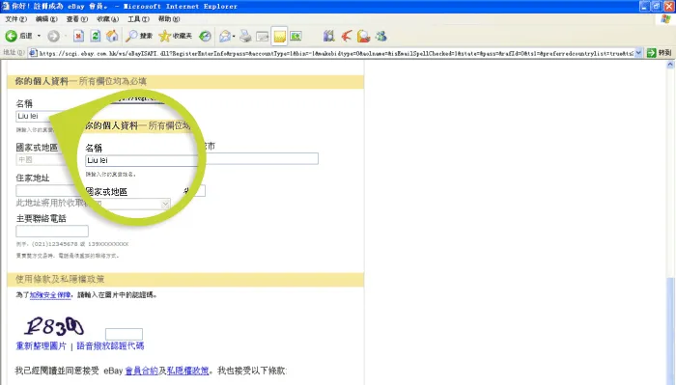The width and height of the screenshot is (676, 385).
Task: Open the Favorites star button
Action: [175, 36]
